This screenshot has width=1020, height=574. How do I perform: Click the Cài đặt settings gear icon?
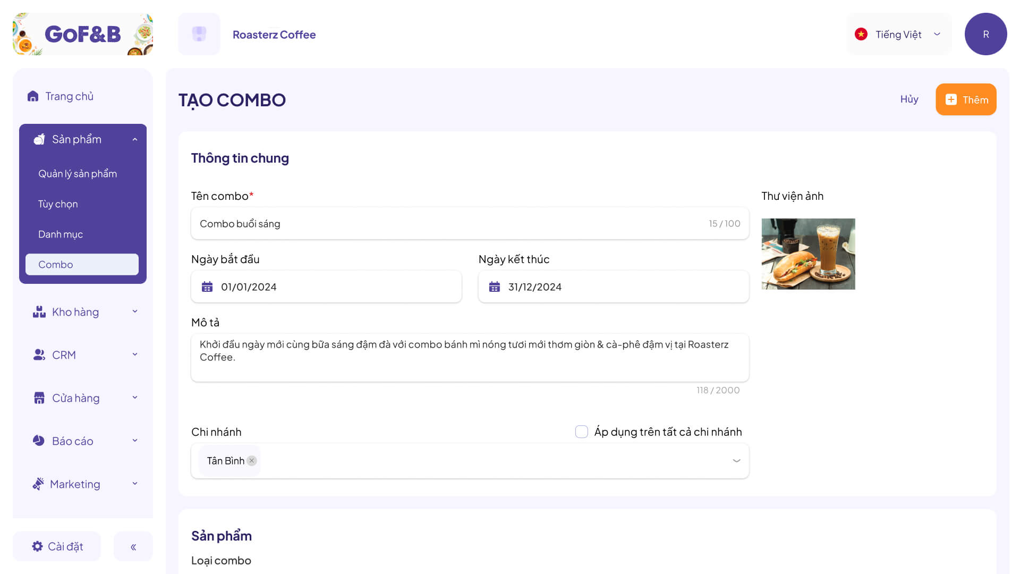tap(38, 546)
